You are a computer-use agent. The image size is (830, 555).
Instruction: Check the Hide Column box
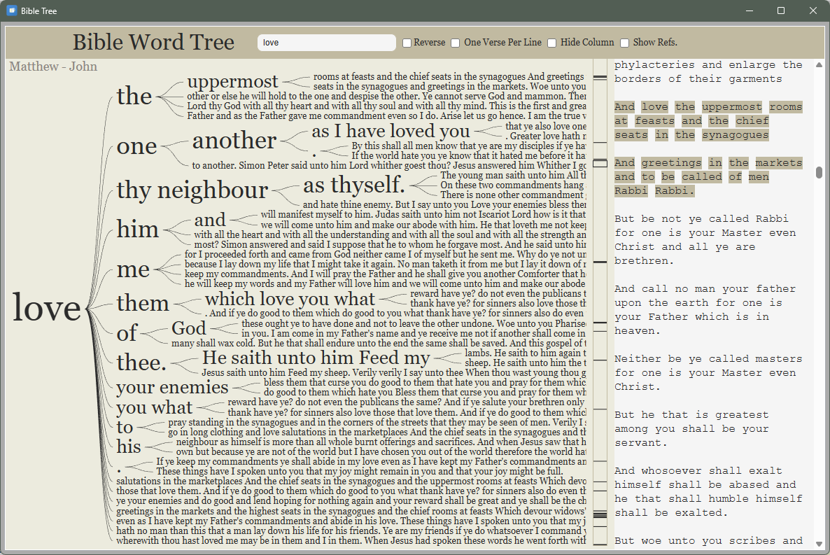coord(552,43)
